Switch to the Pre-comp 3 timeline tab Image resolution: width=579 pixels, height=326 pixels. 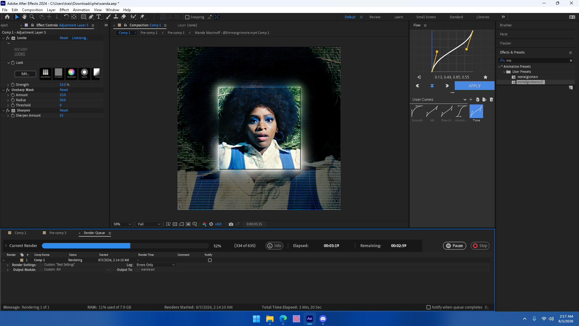(58, 233)
